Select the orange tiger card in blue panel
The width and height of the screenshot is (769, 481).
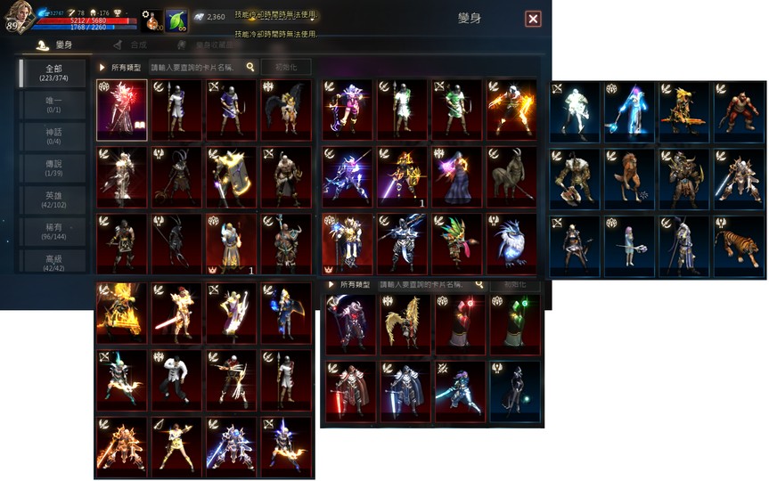pos(739,247)
